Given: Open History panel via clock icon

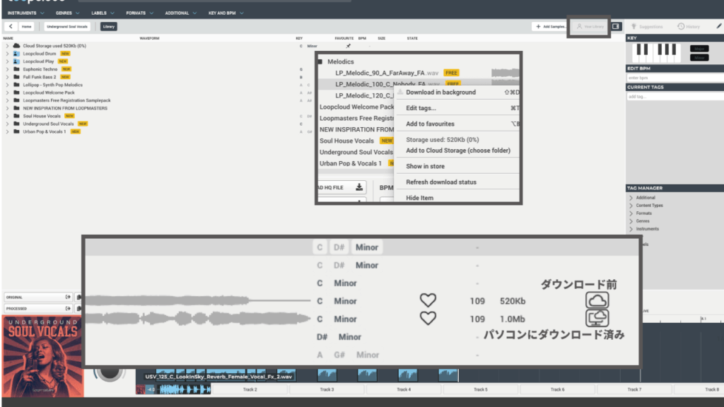Looking at the screenshot, I should [x=681, y=26].
